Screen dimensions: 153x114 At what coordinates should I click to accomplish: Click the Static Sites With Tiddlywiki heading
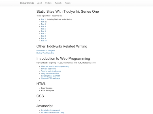tap(68, 12)
